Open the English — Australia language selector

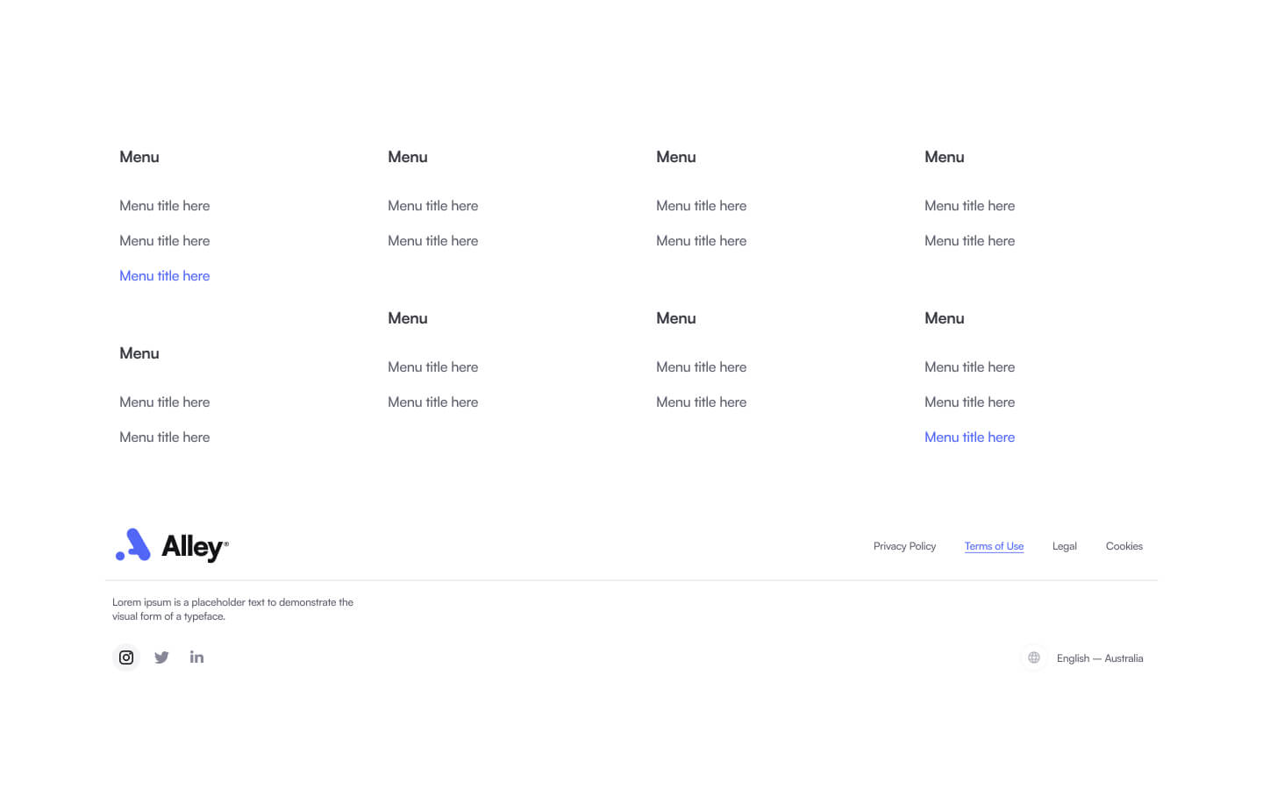[x=1099, y=658]
